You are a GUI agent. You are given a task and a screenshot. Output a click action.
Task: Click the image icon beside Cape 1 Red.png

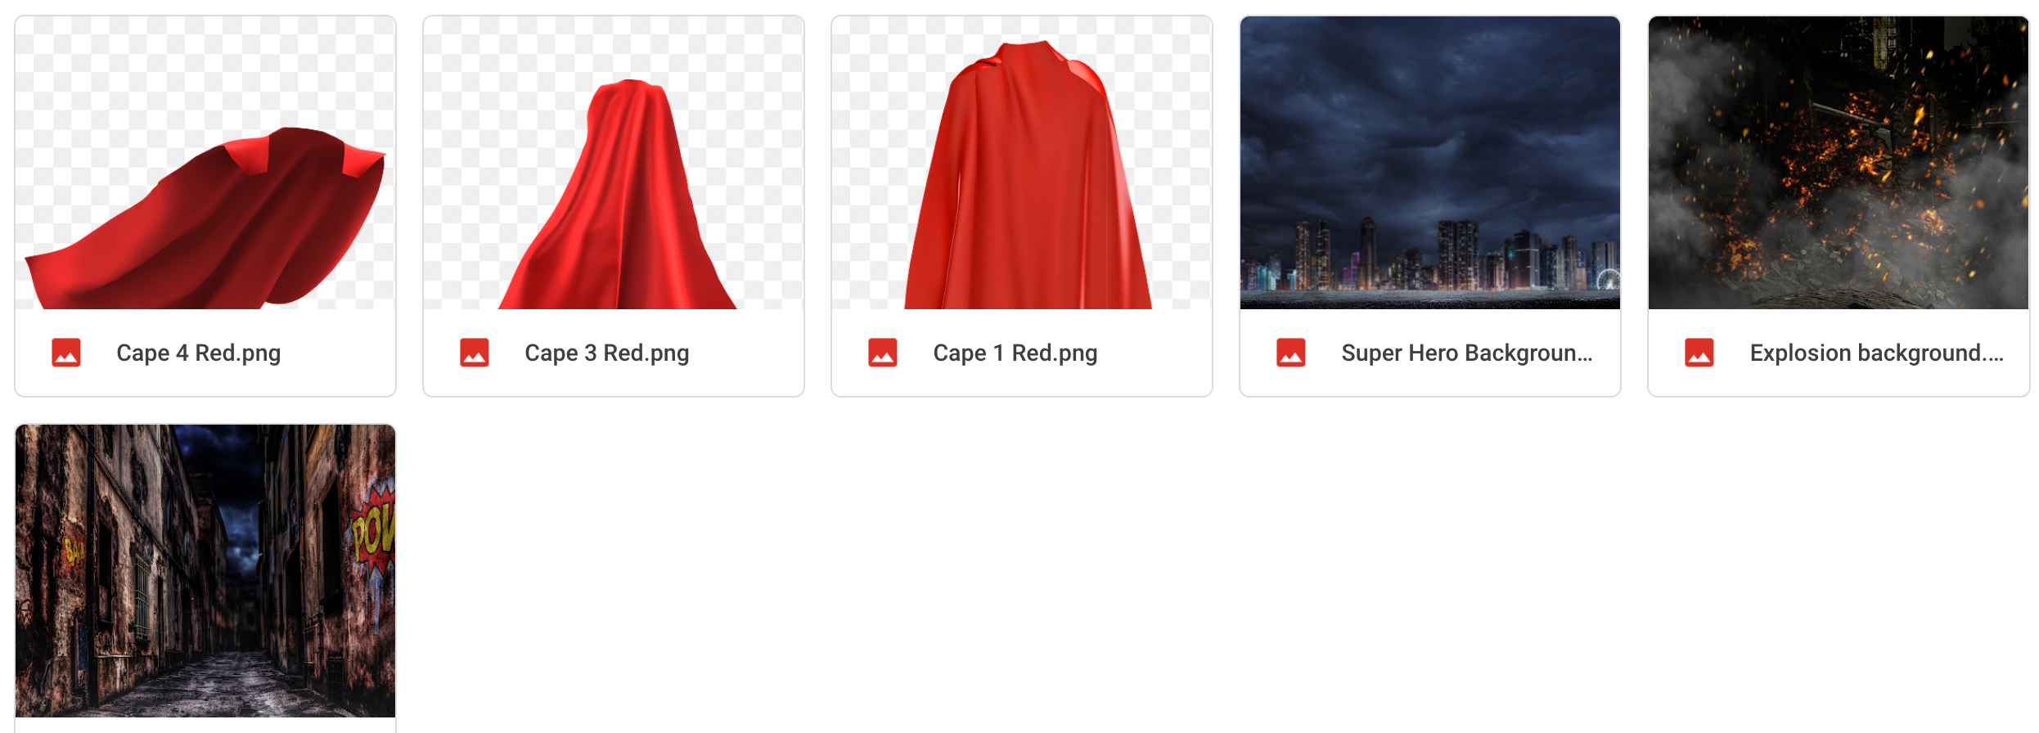click(883, 353)
